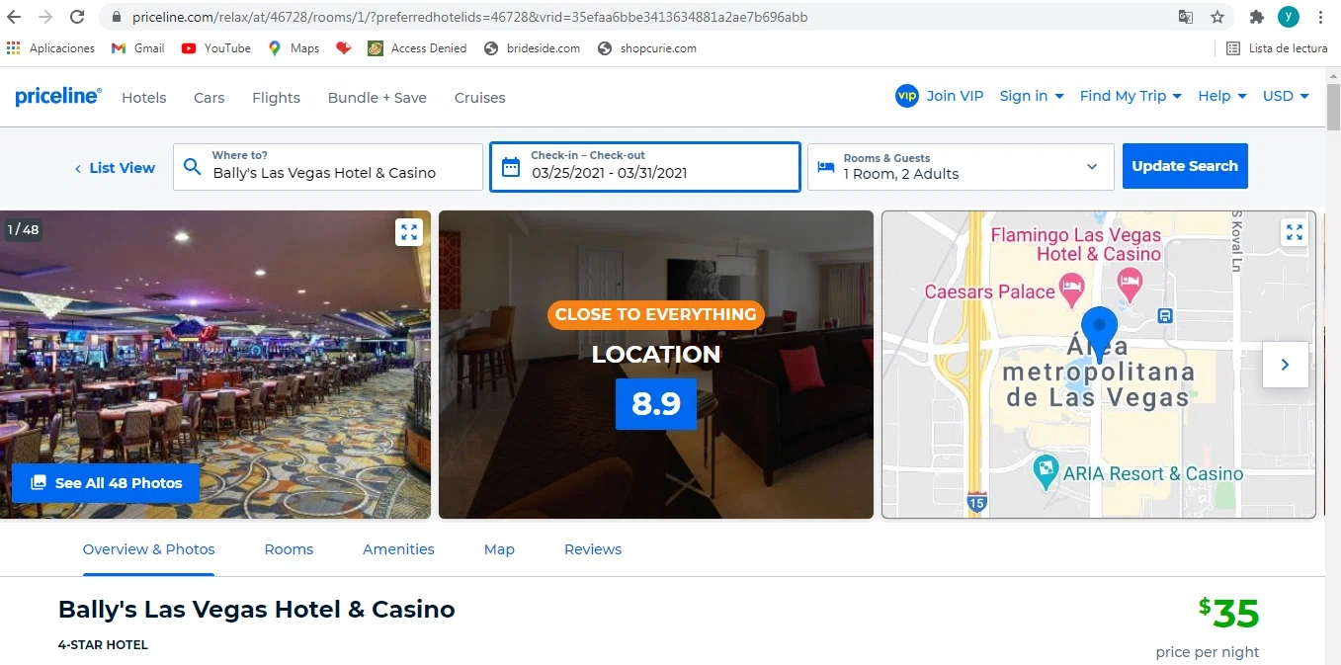Viewport: 1341px width, 665px height.
Task: Click the Update Search button
Action: coord(1185,166)
